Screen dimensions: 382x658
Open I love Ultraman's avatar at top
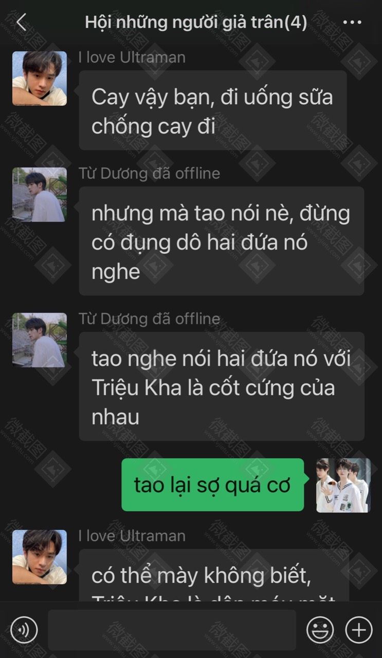(40, 79)
